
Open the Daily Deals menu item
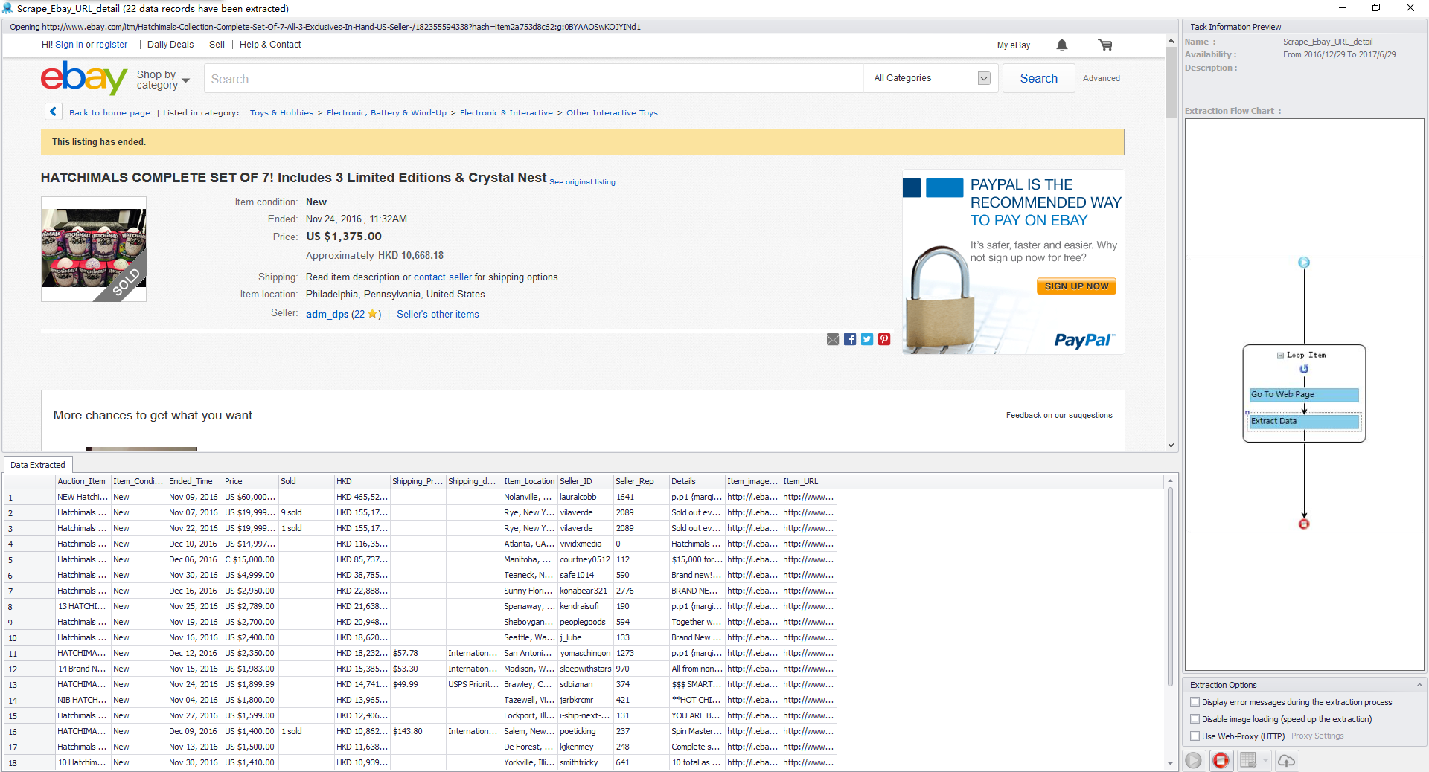pyautogui.click(x=170, y=45)
